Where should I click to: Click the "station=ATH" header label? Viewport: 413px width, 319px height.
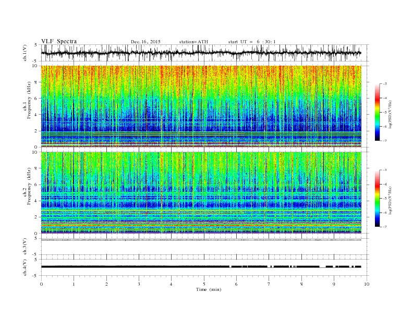pyautogui.click(x=193, y=42)
